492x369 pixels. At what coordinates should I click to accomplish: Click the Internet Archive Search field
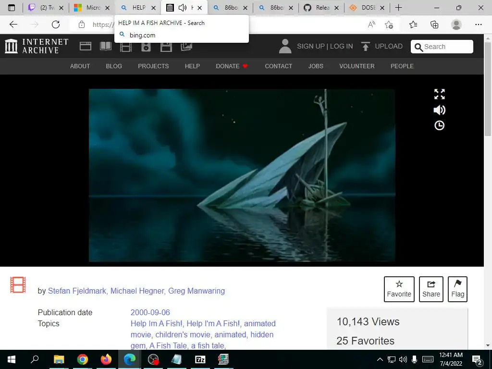tap(442, 47)
